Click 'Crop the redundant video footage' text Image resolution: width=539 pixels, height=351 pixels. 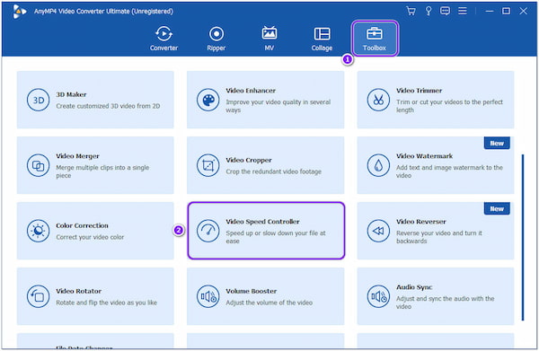coord(274,171)
